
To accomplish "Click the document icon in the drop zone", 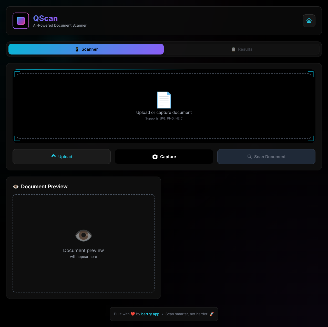I will click(x=164, y=100).
